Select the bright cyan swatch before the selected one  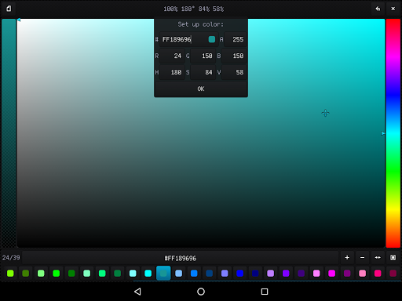[148, 274]
